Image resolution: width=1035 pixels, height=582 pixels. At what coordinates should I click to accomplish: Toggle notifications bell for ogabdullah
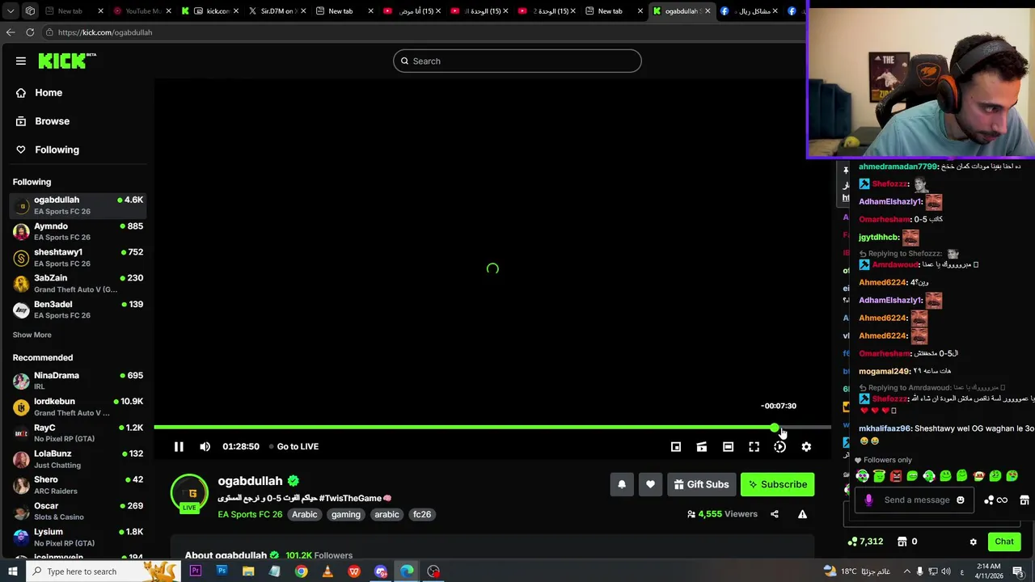pos(622,484)
